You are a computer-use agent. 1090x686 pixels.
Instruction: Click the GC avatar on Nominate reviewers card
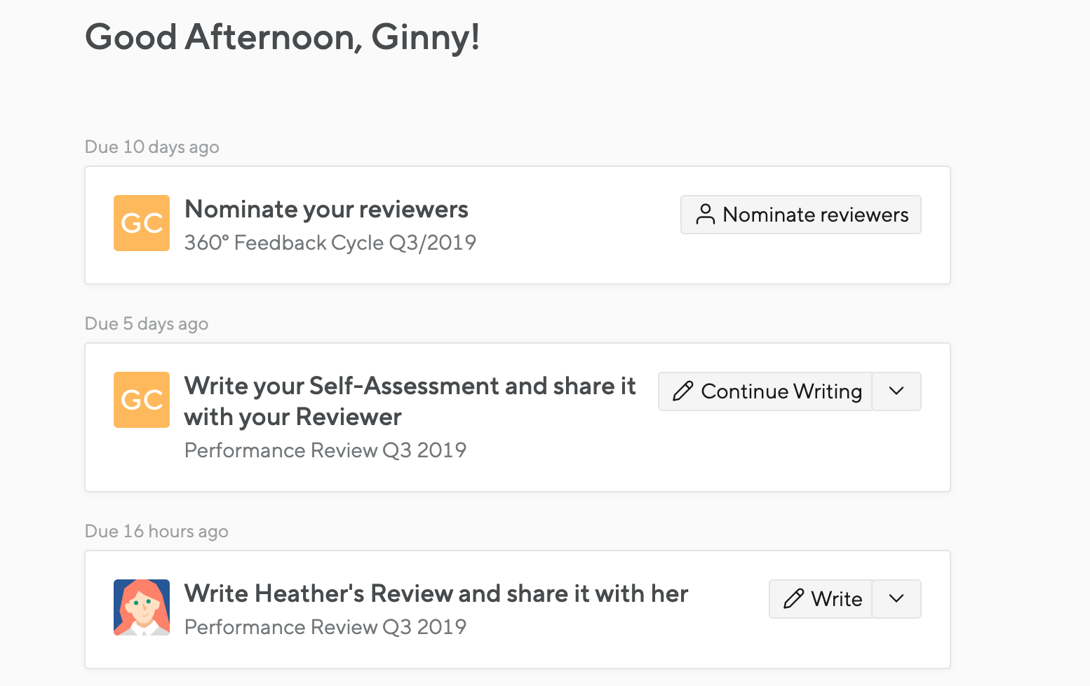point(142,223)
